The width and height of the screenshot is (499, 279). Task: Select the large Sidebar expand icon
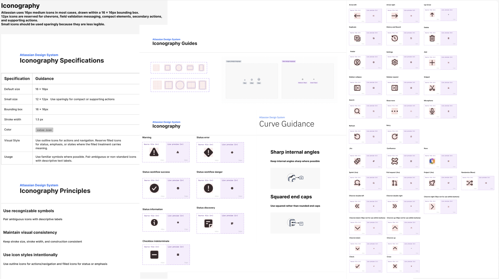tap(395, 88)
